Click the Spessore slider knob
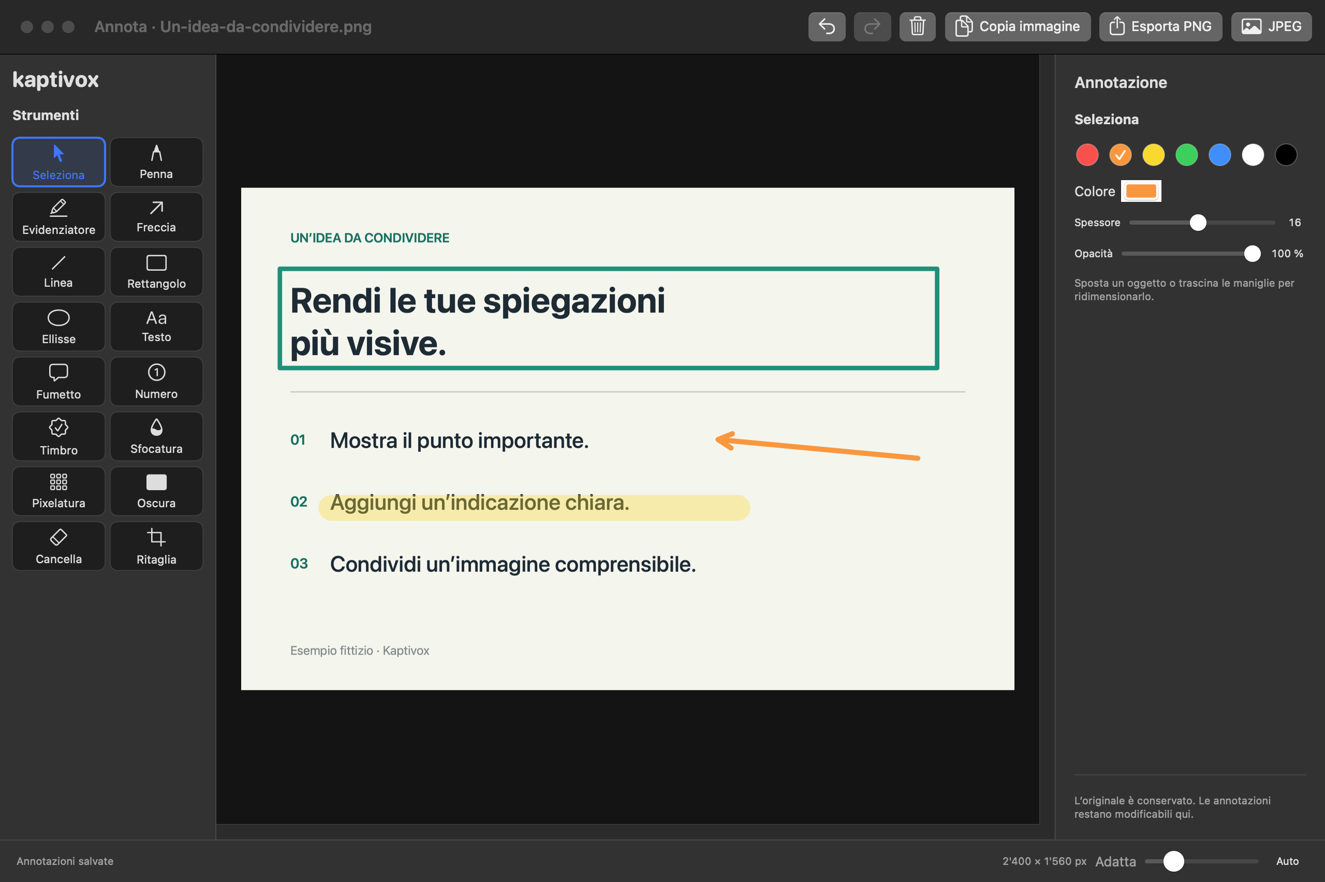Screen dimensions: 1325x882 tap(1198, 223)
